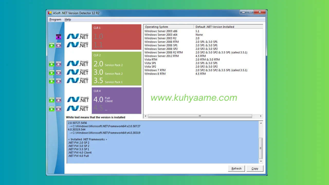The width and height of the screenshot is (329, 185).
Task: Select the Windows Server 2008 SP1 row
Action: tap(203, 45)
